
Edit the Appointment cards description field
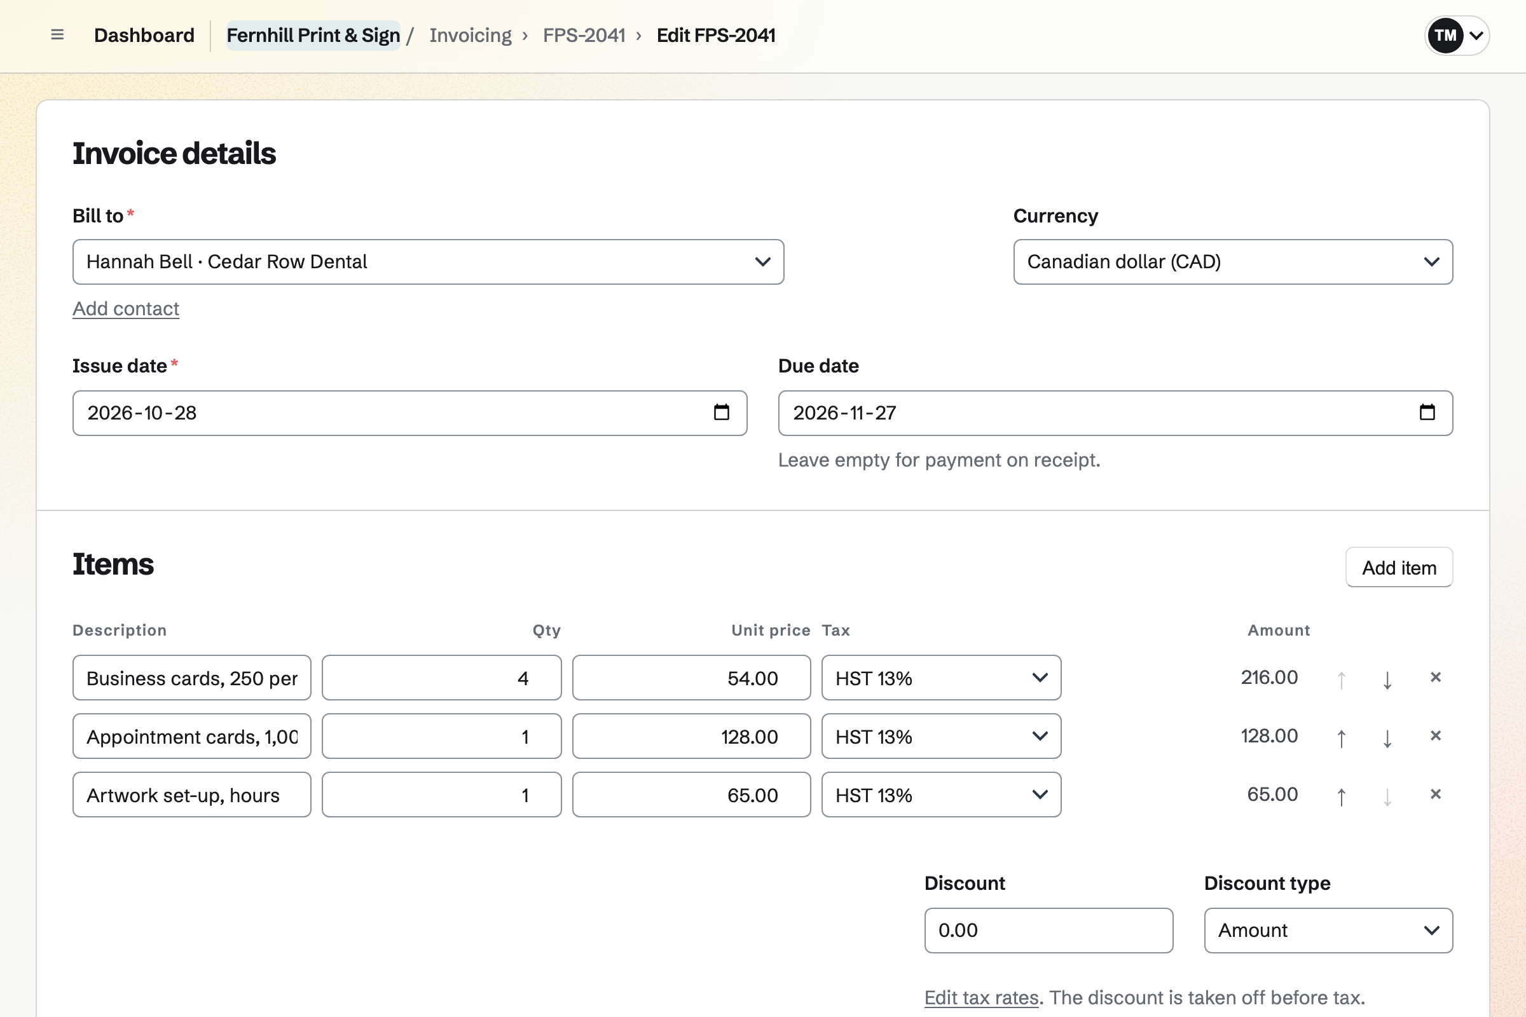coord(192,736)
